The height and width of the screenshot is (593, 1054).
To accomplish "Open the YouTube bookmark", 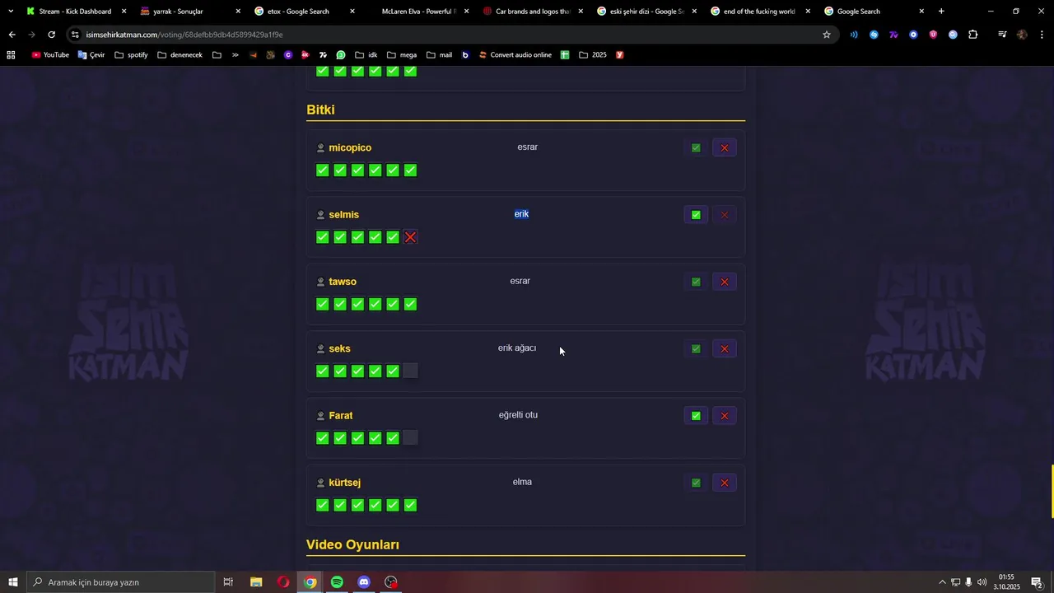I will tap(50, 55).
